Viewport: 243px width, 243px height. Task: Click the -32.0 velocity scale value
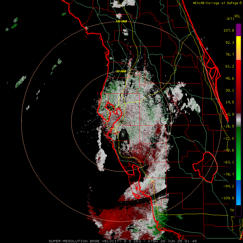pyautogui.click(x=229, y=139)
